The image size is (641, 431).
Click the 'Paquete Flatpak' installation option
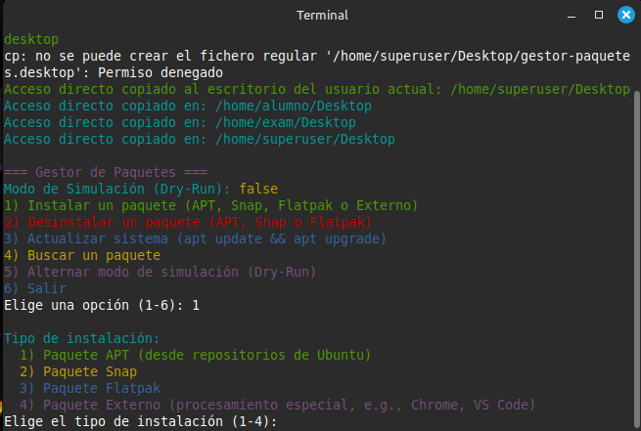pyautogui.click(x=90, y=388)
